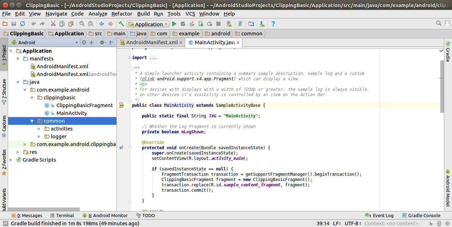
Task: Click the Undo arrow icon
Action: click(x=34, y=24)
